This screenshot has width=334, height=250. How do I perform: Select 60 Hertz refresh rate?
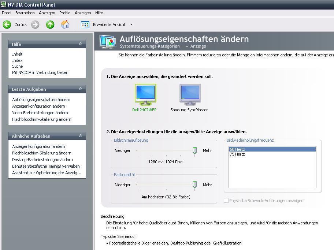(272, 149)
